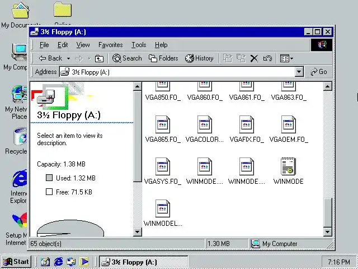This screenshot has height=269, width=358.
Task: Click the History toolbar button
Action: (x=199, y=58)
